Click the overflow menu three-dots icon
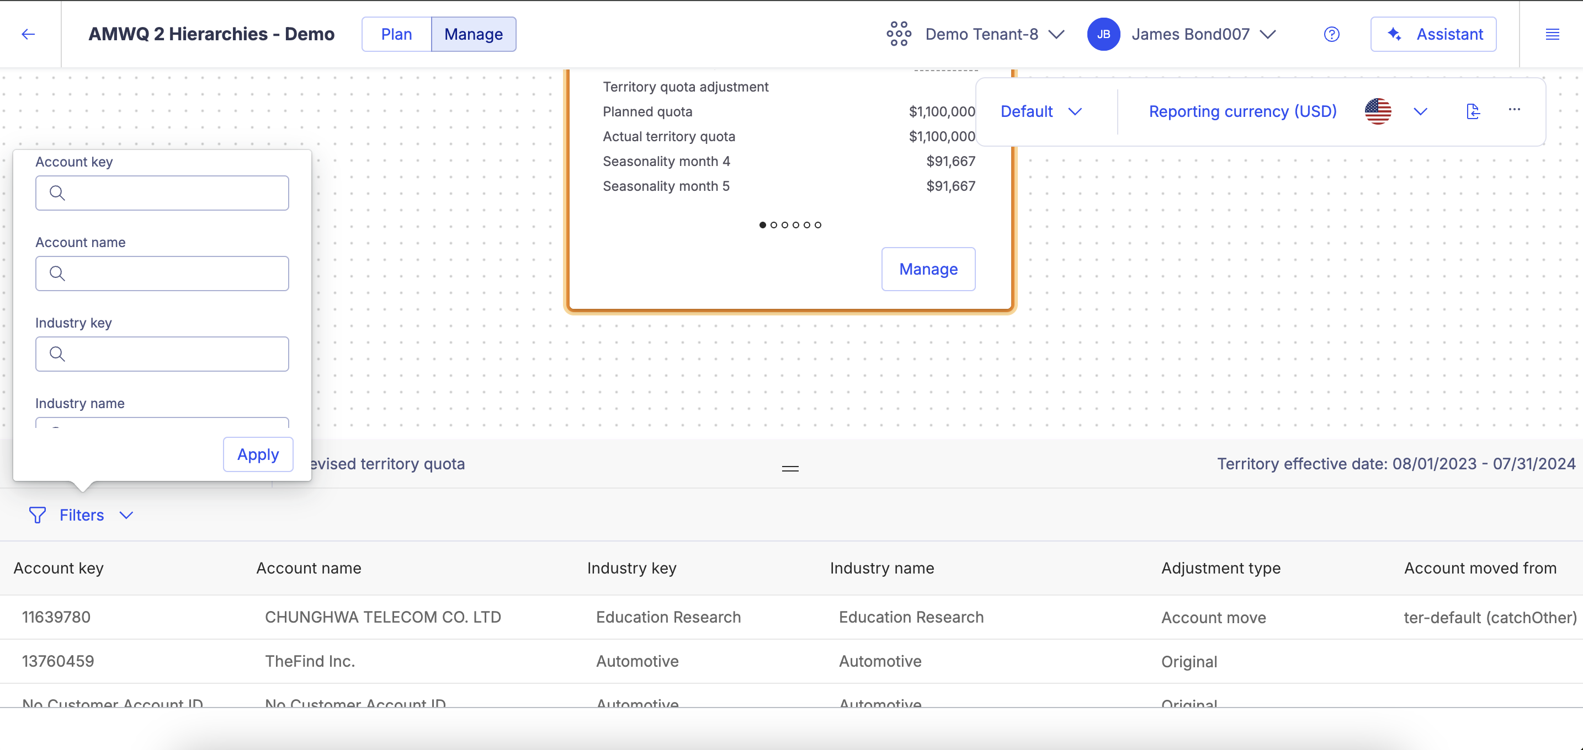 pyautogui.click(x=1515, y=110)
